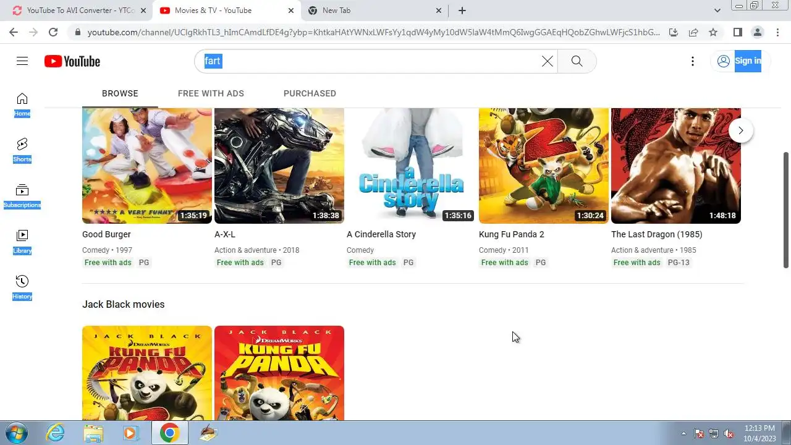This screenshot has height=445, width=791.
Task: Open Home in the sidebar
Action: tap(22, 104)
